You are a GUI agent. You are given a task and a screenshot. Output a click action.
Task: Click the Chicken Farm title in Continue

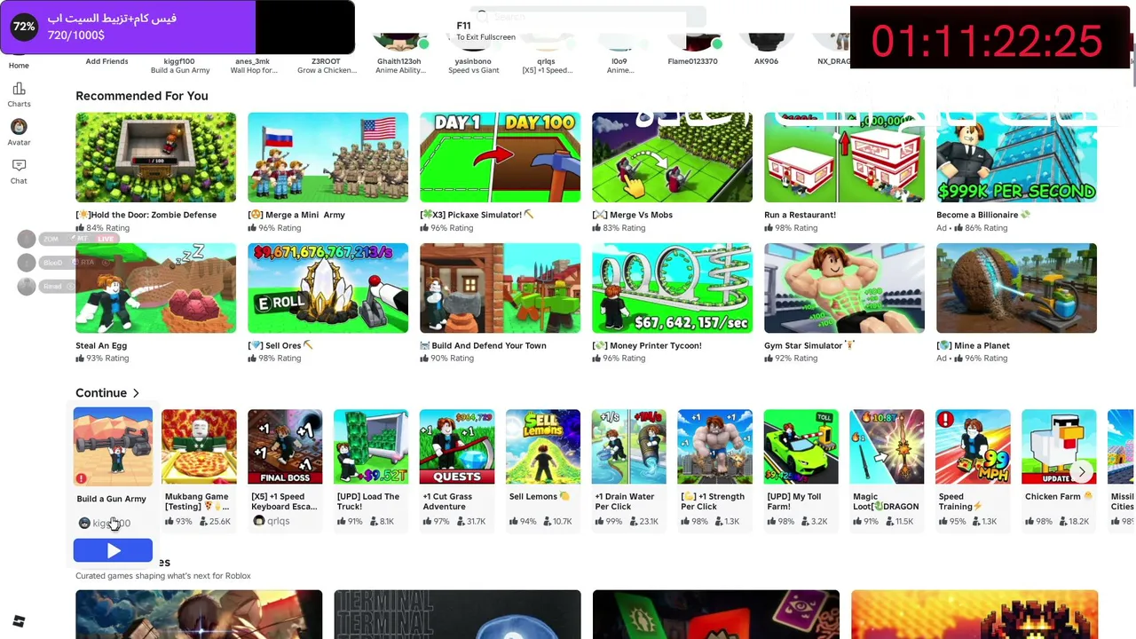click(x=1059, y=497)
